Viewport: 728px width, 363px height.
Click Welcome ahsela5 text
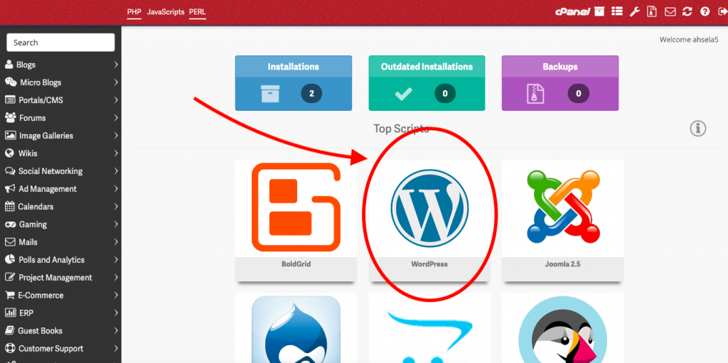[x=689, y=40]
